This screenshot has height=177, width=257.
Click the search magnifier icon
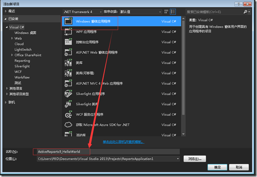point(245,12)
